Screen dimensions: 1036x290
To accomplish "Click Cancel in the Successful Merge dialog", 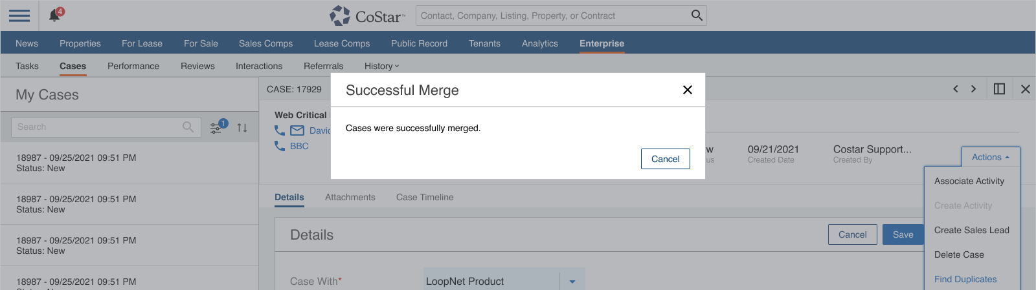I will click(665, 159).
